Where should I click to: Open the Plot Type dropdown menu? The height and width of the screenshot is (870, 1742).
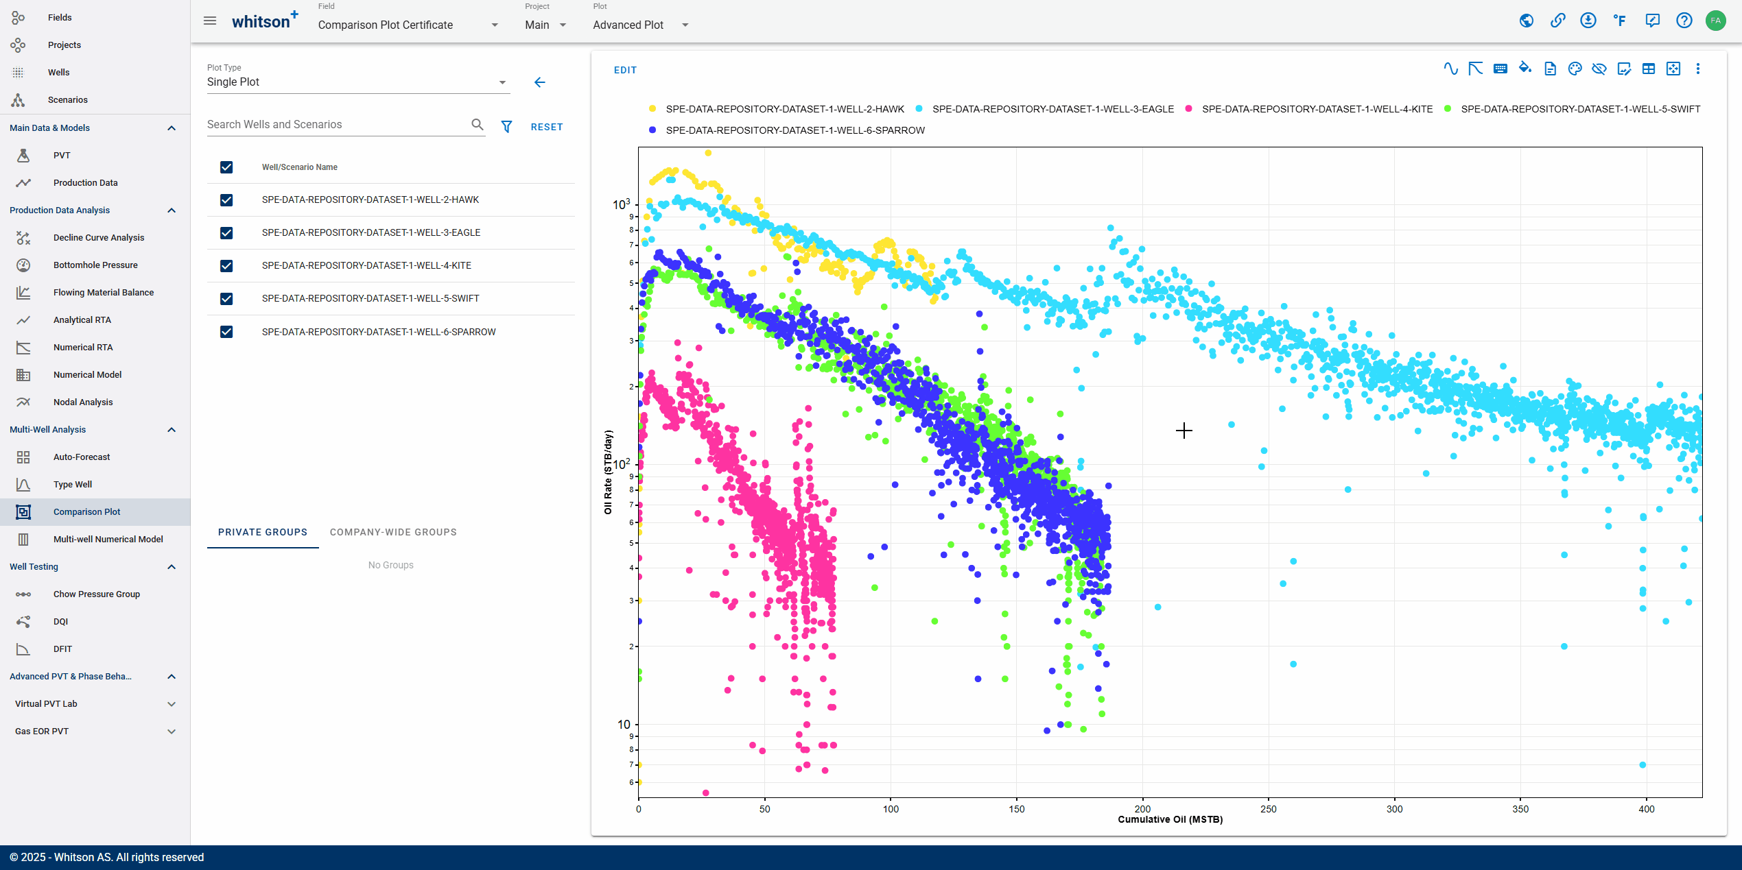tap(500, 83)
